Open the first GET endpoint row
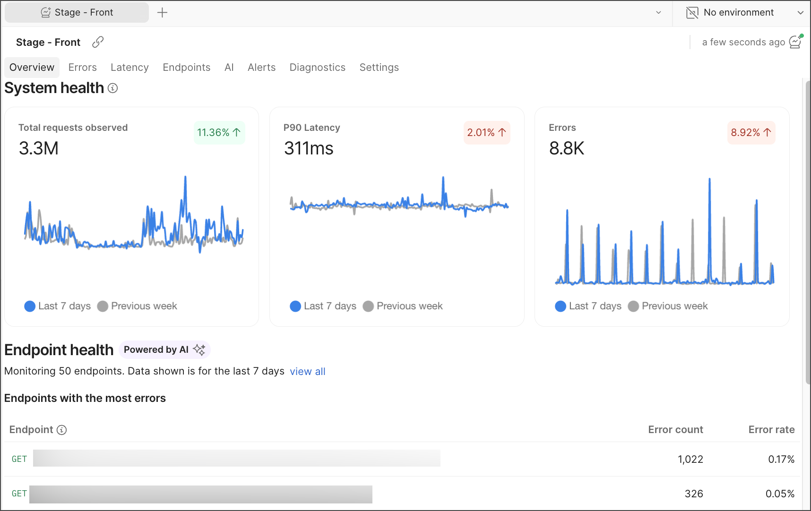 [236, 459]
